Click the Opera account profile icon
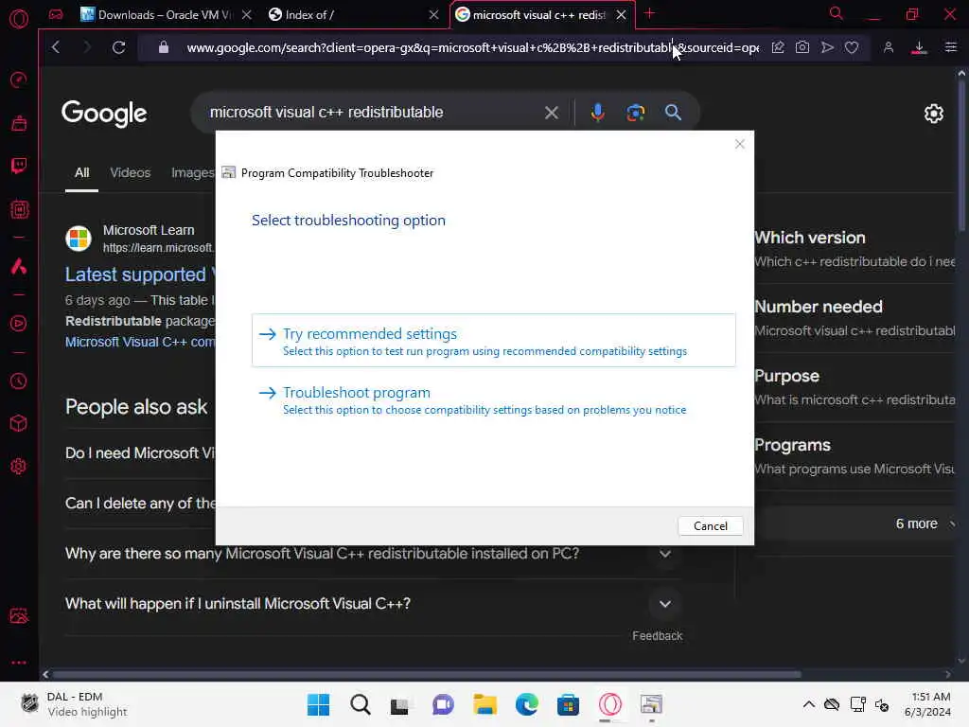 tap(889, 47)
